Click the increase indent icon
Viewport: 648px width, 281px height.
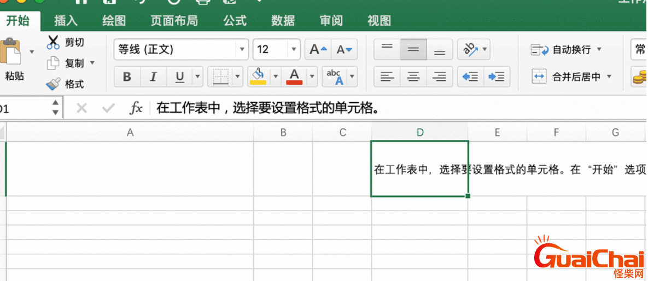(x=496, y=77)
